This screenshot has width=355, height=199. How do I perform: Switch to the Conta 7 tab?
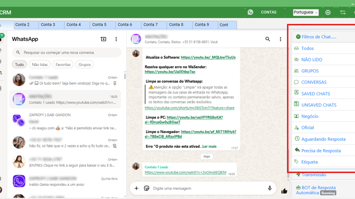click(x=154, y=24)
